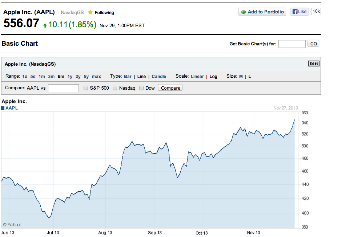The height and width of the screenshot is (237, 362).
Task: Switch scale to Linear
Action: coord(197,77)
